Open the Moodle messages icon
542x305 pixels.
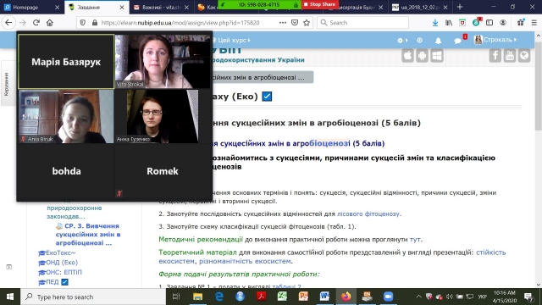457,41
